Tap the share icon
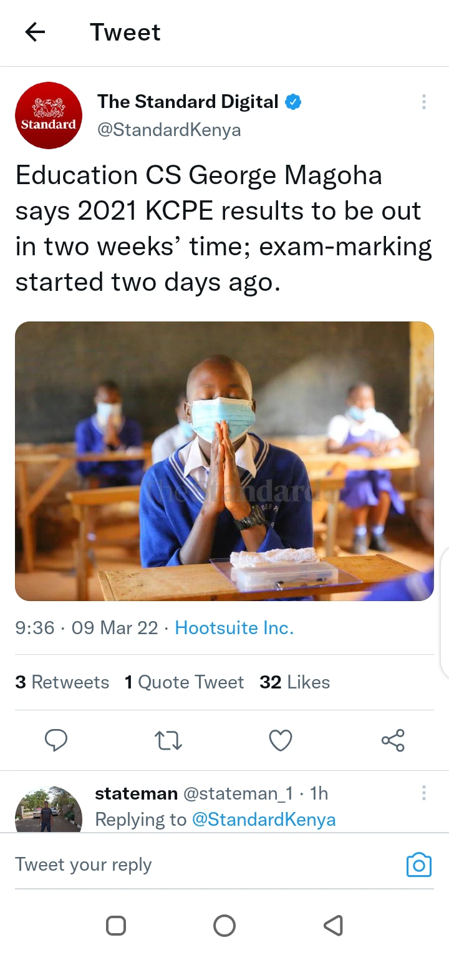Screen dimensions: 449x955 pyautogui.click(x=393, y=740)
